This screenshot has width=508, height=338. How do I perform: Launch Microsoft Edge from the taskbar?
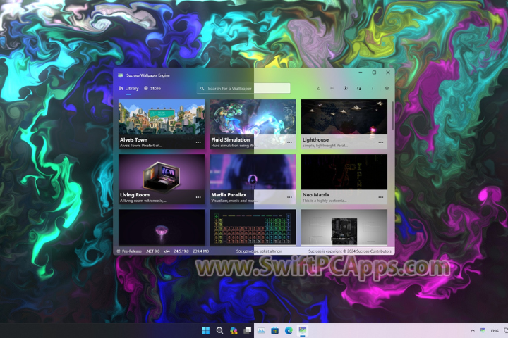[x=289, y=330]
